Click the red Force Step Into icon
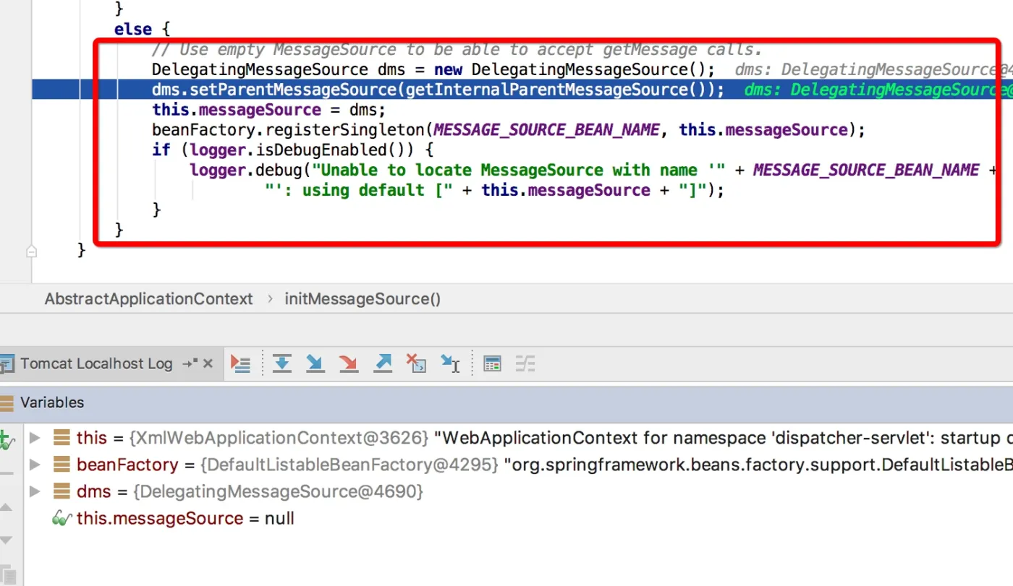The image size is (1013, 586). click(349, 363)
